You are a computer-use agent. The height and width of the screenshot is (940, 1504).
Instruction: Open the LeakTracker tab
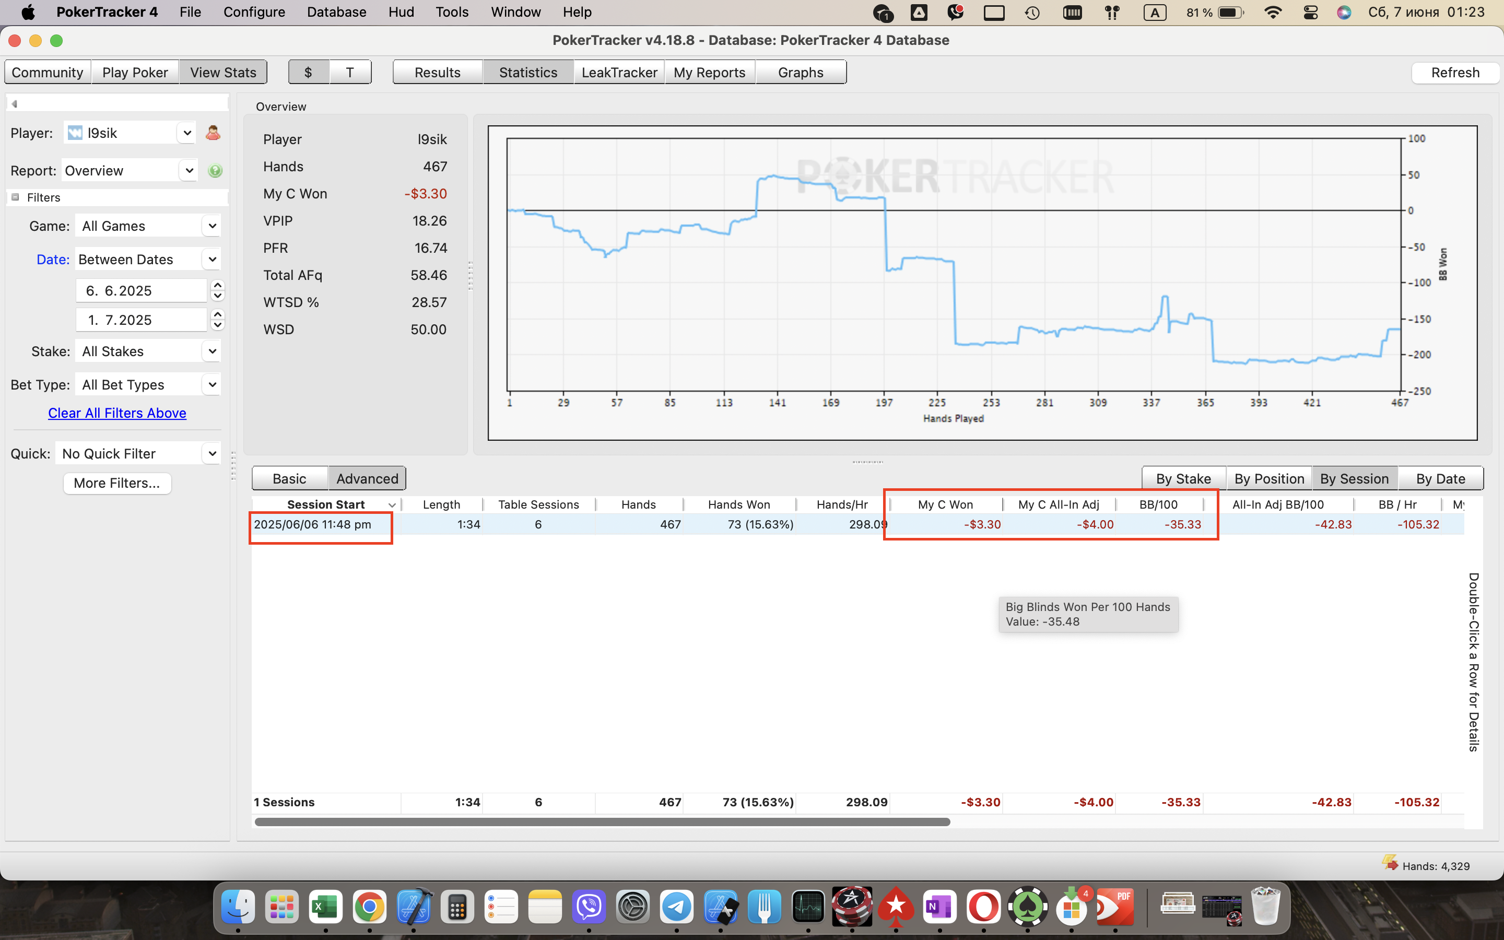pyautogui.click(x=619, y=72)
